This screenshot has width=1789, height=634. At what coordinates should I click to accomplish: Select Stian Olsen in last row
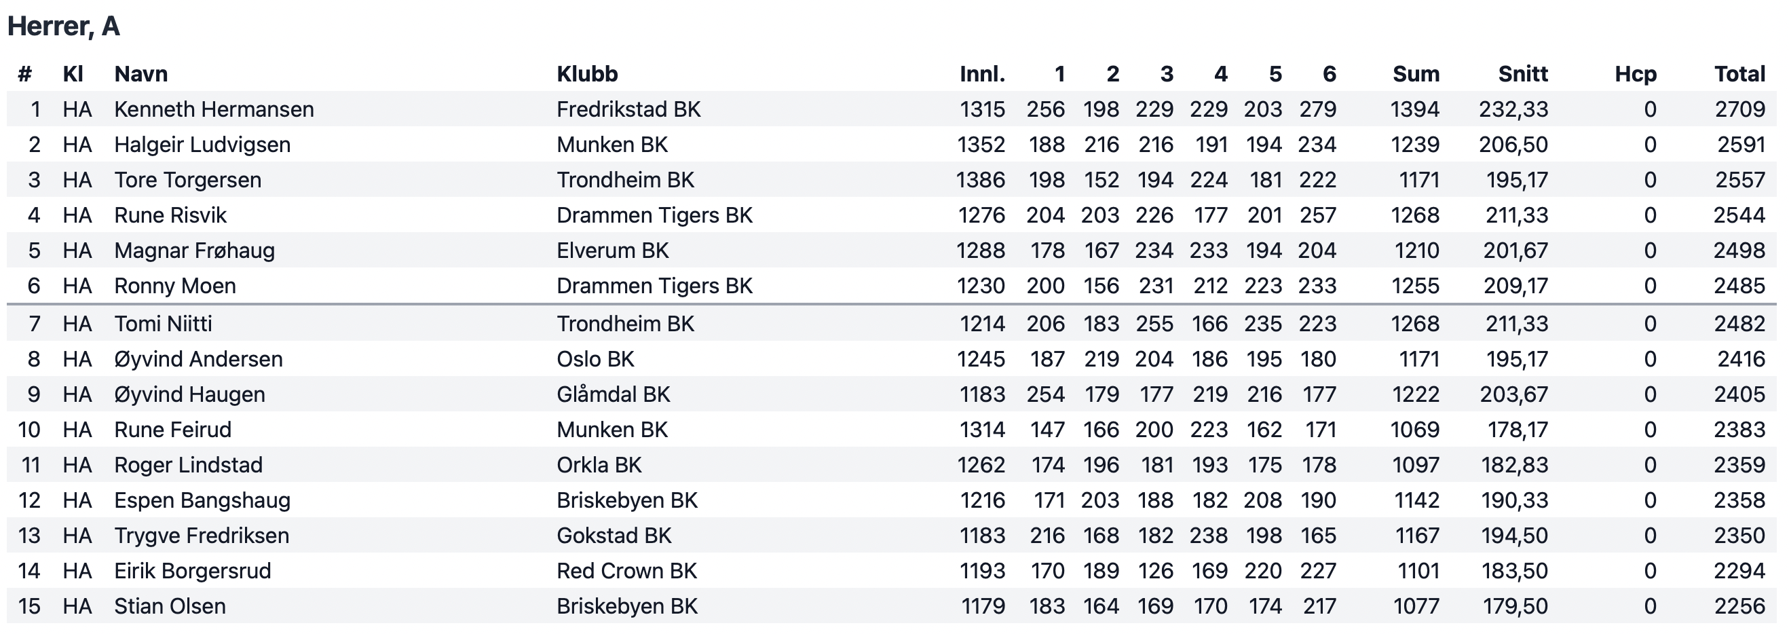click(x=170, y=606)
